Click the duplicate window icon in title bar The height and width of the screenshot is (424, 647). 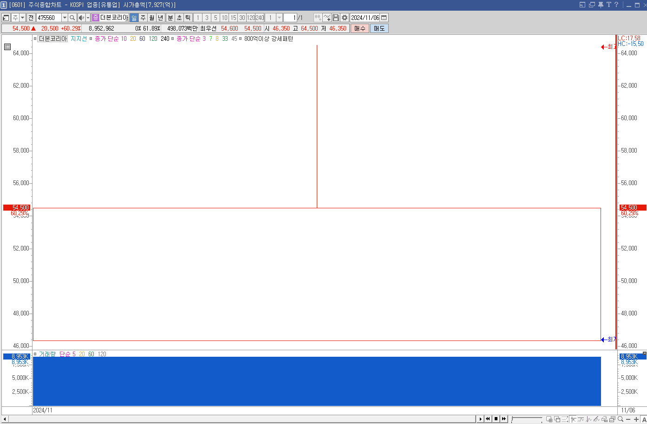[592, 5]
